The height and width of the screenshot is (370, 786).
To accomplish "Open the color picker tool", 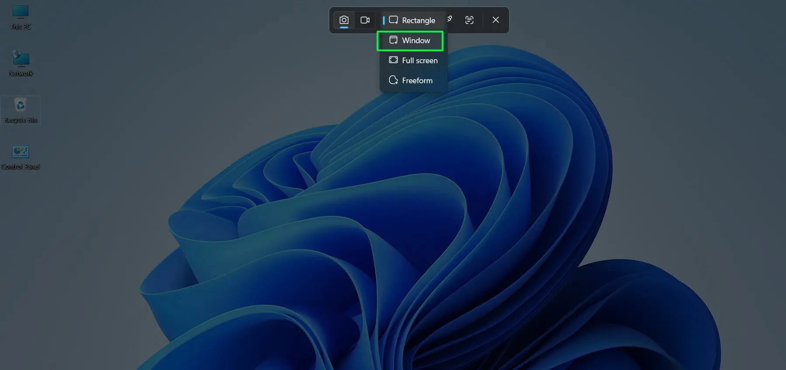I will click(450, 19).
